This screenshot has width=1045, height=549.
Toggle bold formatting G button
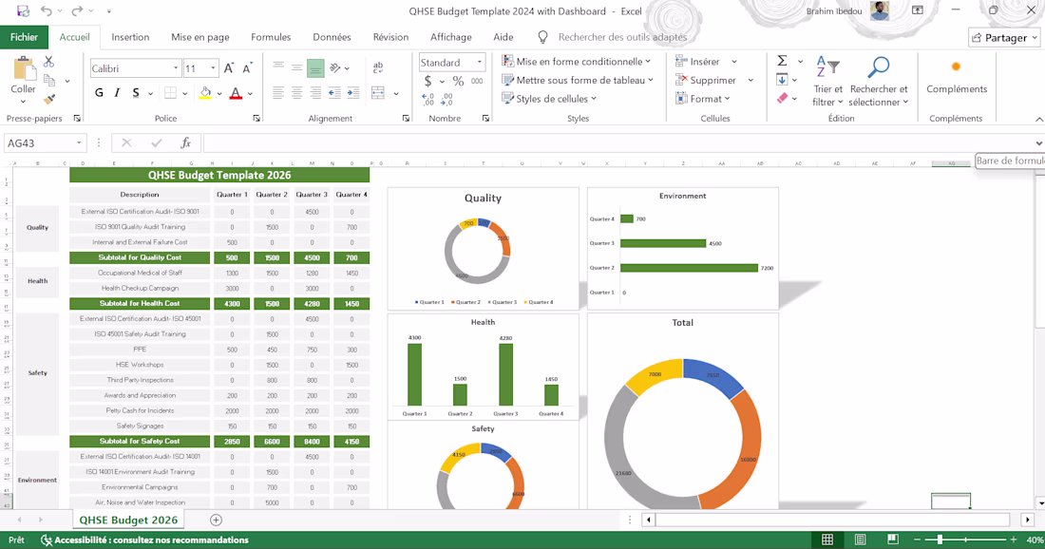pos(100,93)
